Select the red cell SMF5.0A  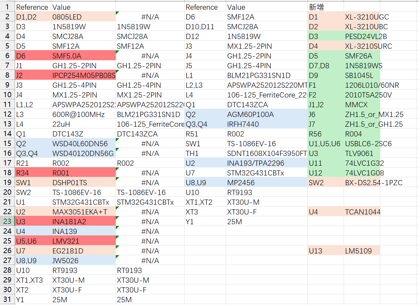(x=83, y=56)
